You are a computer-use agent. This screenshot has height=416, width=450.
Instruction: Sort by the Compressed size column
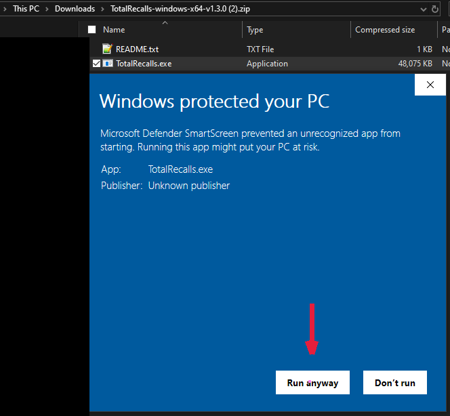[385, 30]
